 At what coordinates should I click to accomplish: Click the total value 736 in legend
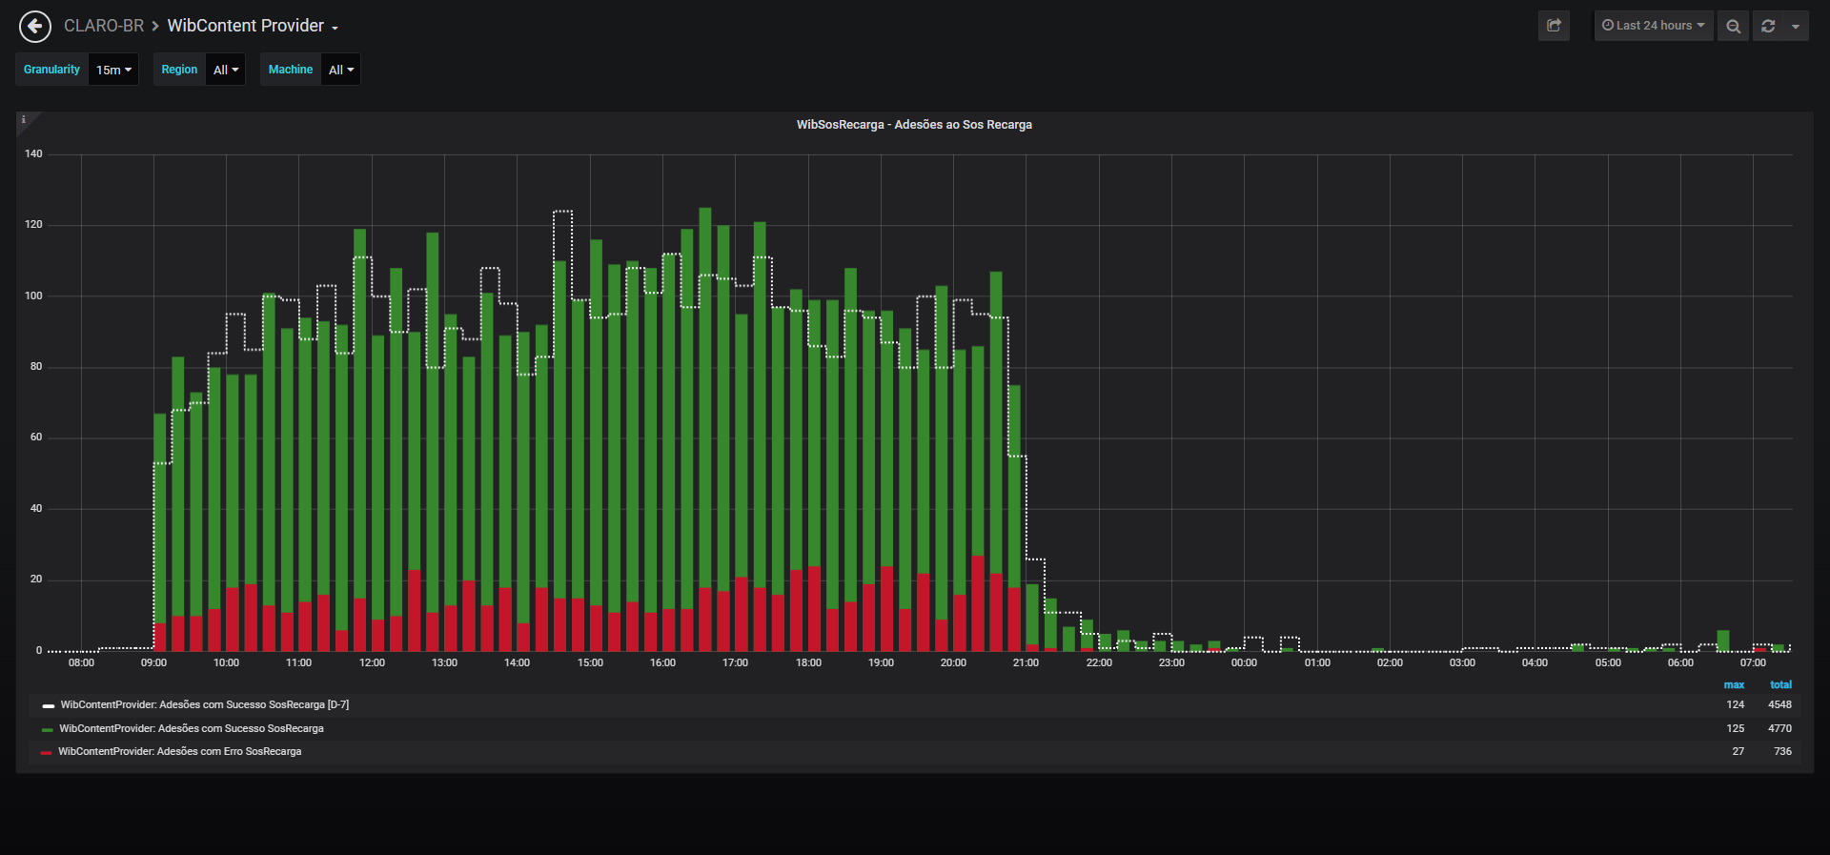1782,751
